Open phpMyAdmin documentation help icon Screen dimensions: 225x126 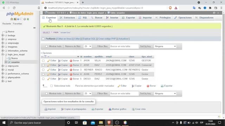pyautogui.click(x=18, y=19)
